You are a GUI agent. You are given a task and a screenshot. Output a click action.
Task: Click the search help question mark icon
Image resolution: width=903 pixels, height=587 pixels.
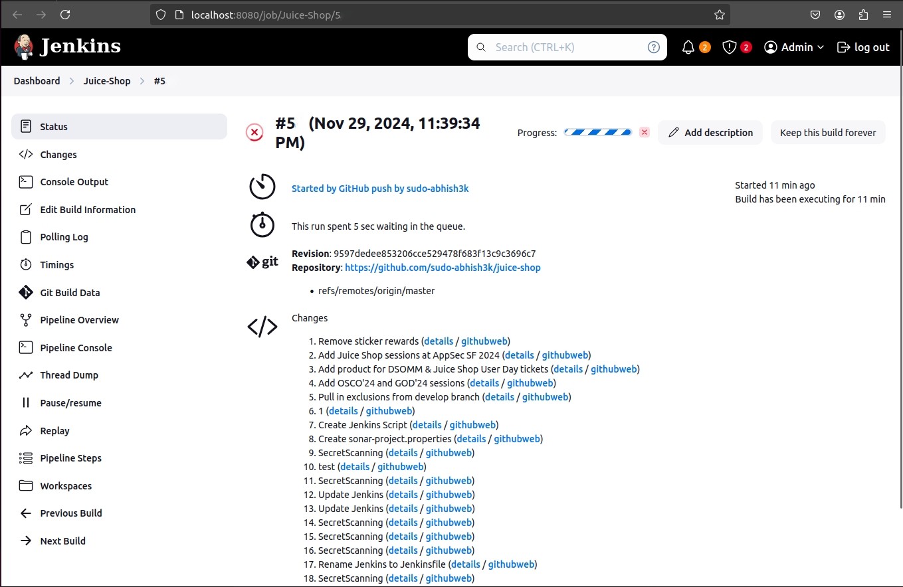654,47
